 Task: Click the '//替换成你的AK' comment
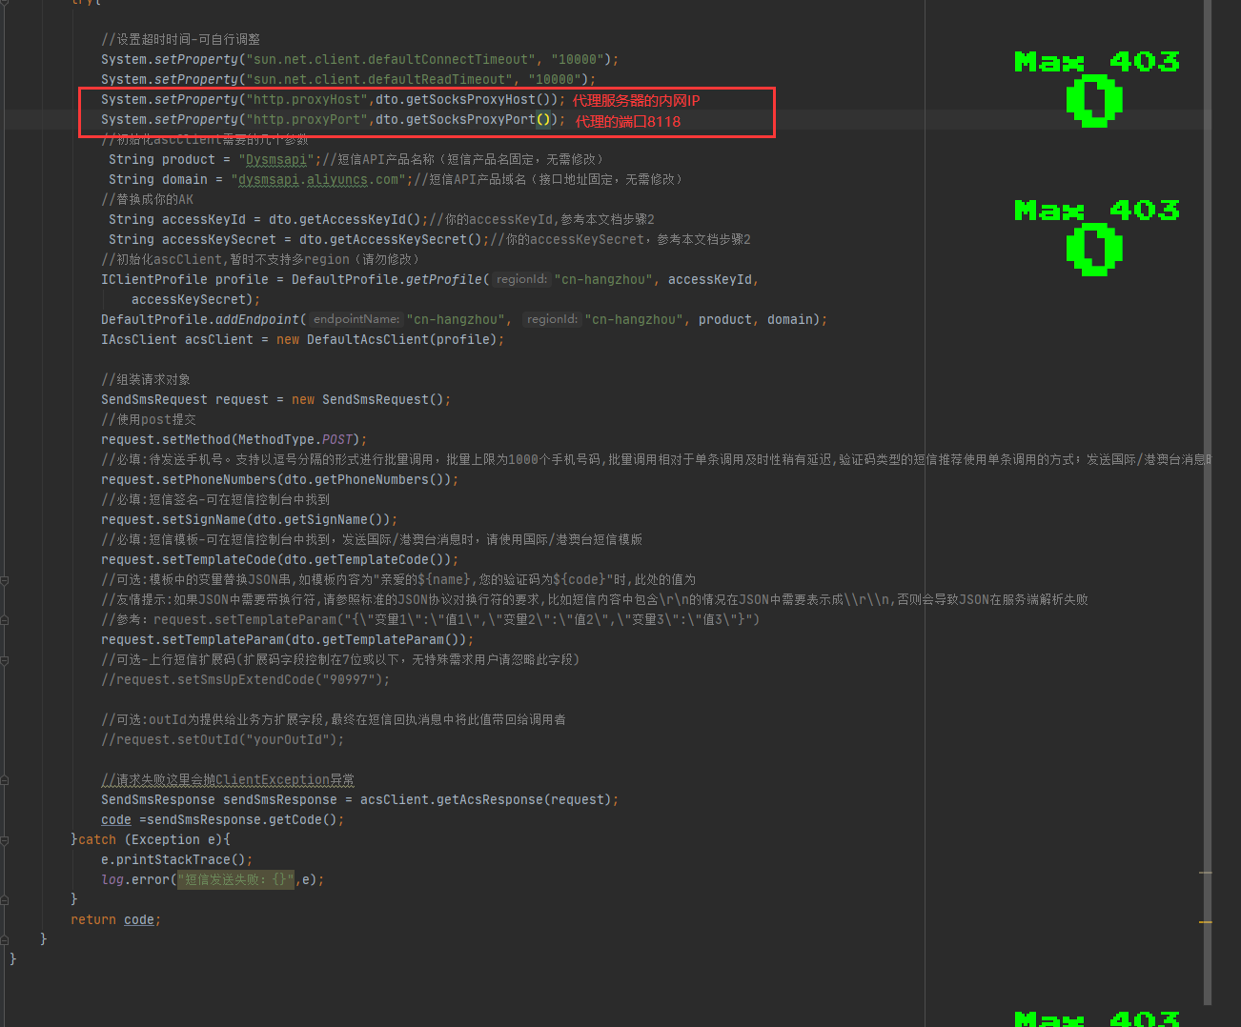point(147,199)
